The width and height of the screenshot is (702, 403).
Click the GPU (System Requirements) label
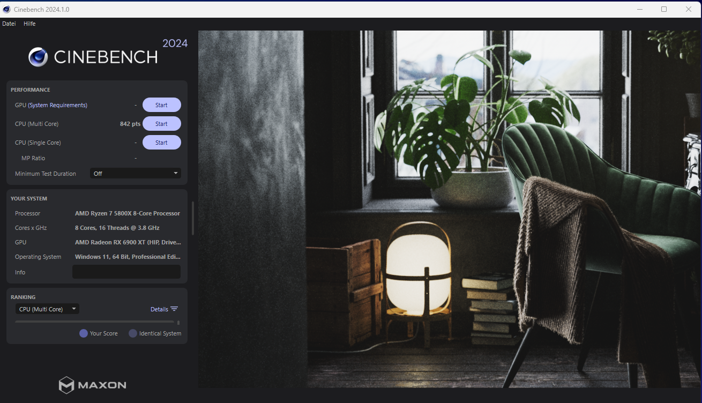tap(51, 105)
